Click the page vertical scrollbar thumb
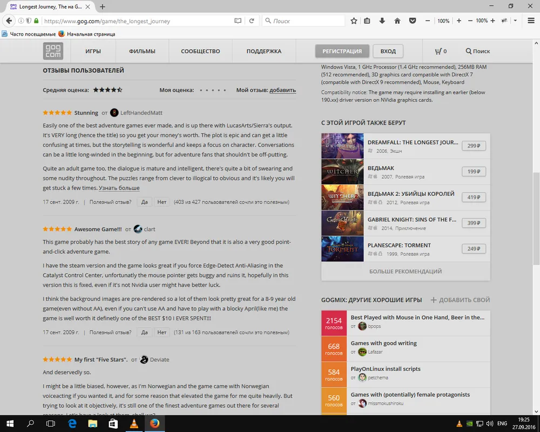 coord(536,218)
